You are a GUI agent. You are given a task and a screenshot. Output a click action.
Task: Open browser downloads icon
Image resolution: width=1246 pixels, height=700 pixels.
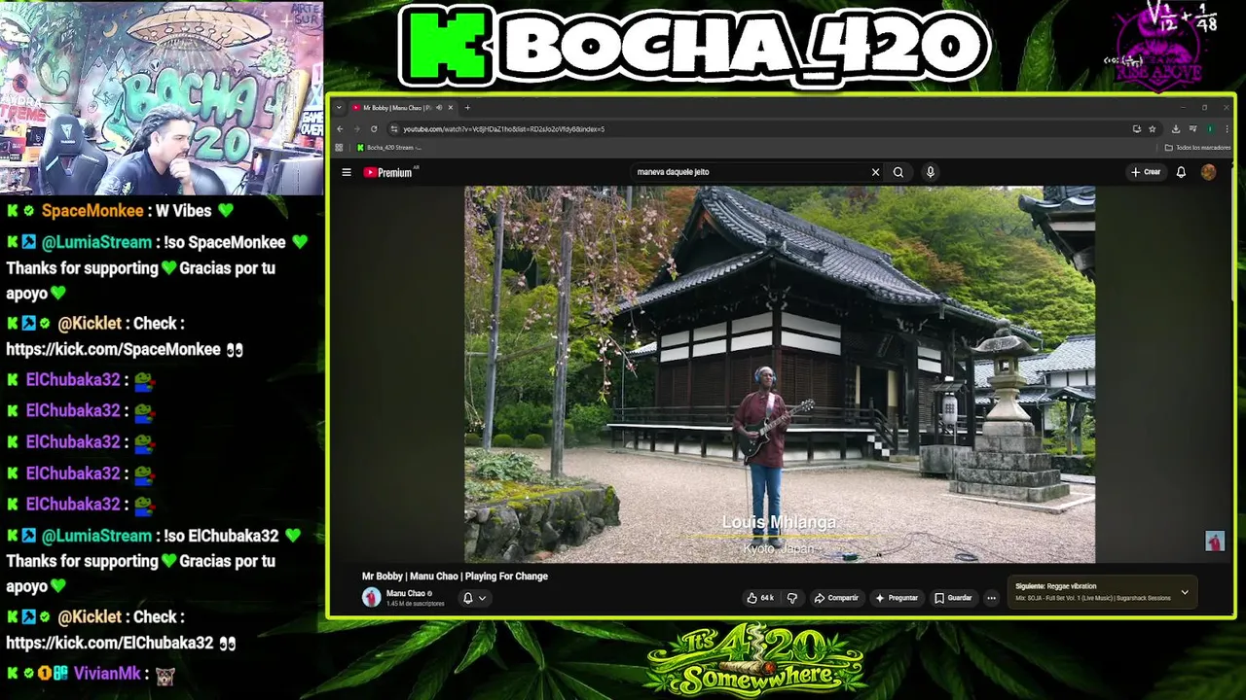[1176, 128]
